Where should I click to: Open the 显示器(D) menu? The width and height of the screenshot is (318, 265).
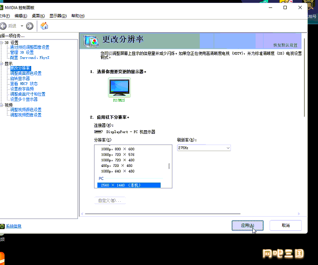pos(58,16)
